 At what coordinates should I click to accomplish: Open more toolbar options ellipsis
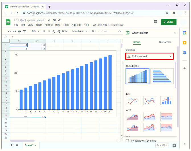(106, 31)
